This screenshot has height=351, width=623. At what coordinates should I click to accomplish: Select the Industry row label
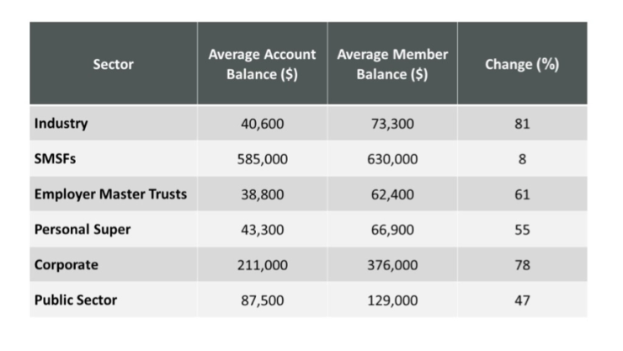[61, 124]
